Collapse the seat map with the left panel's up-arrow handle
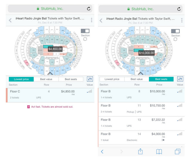191x160 pixels. click(x=50, y=73)
